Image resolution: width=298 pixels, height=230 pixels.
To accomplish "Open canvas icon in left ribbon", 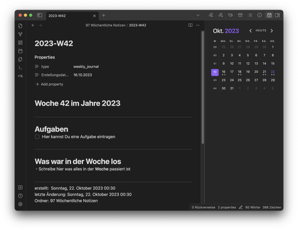I will [x=20, y=43].
